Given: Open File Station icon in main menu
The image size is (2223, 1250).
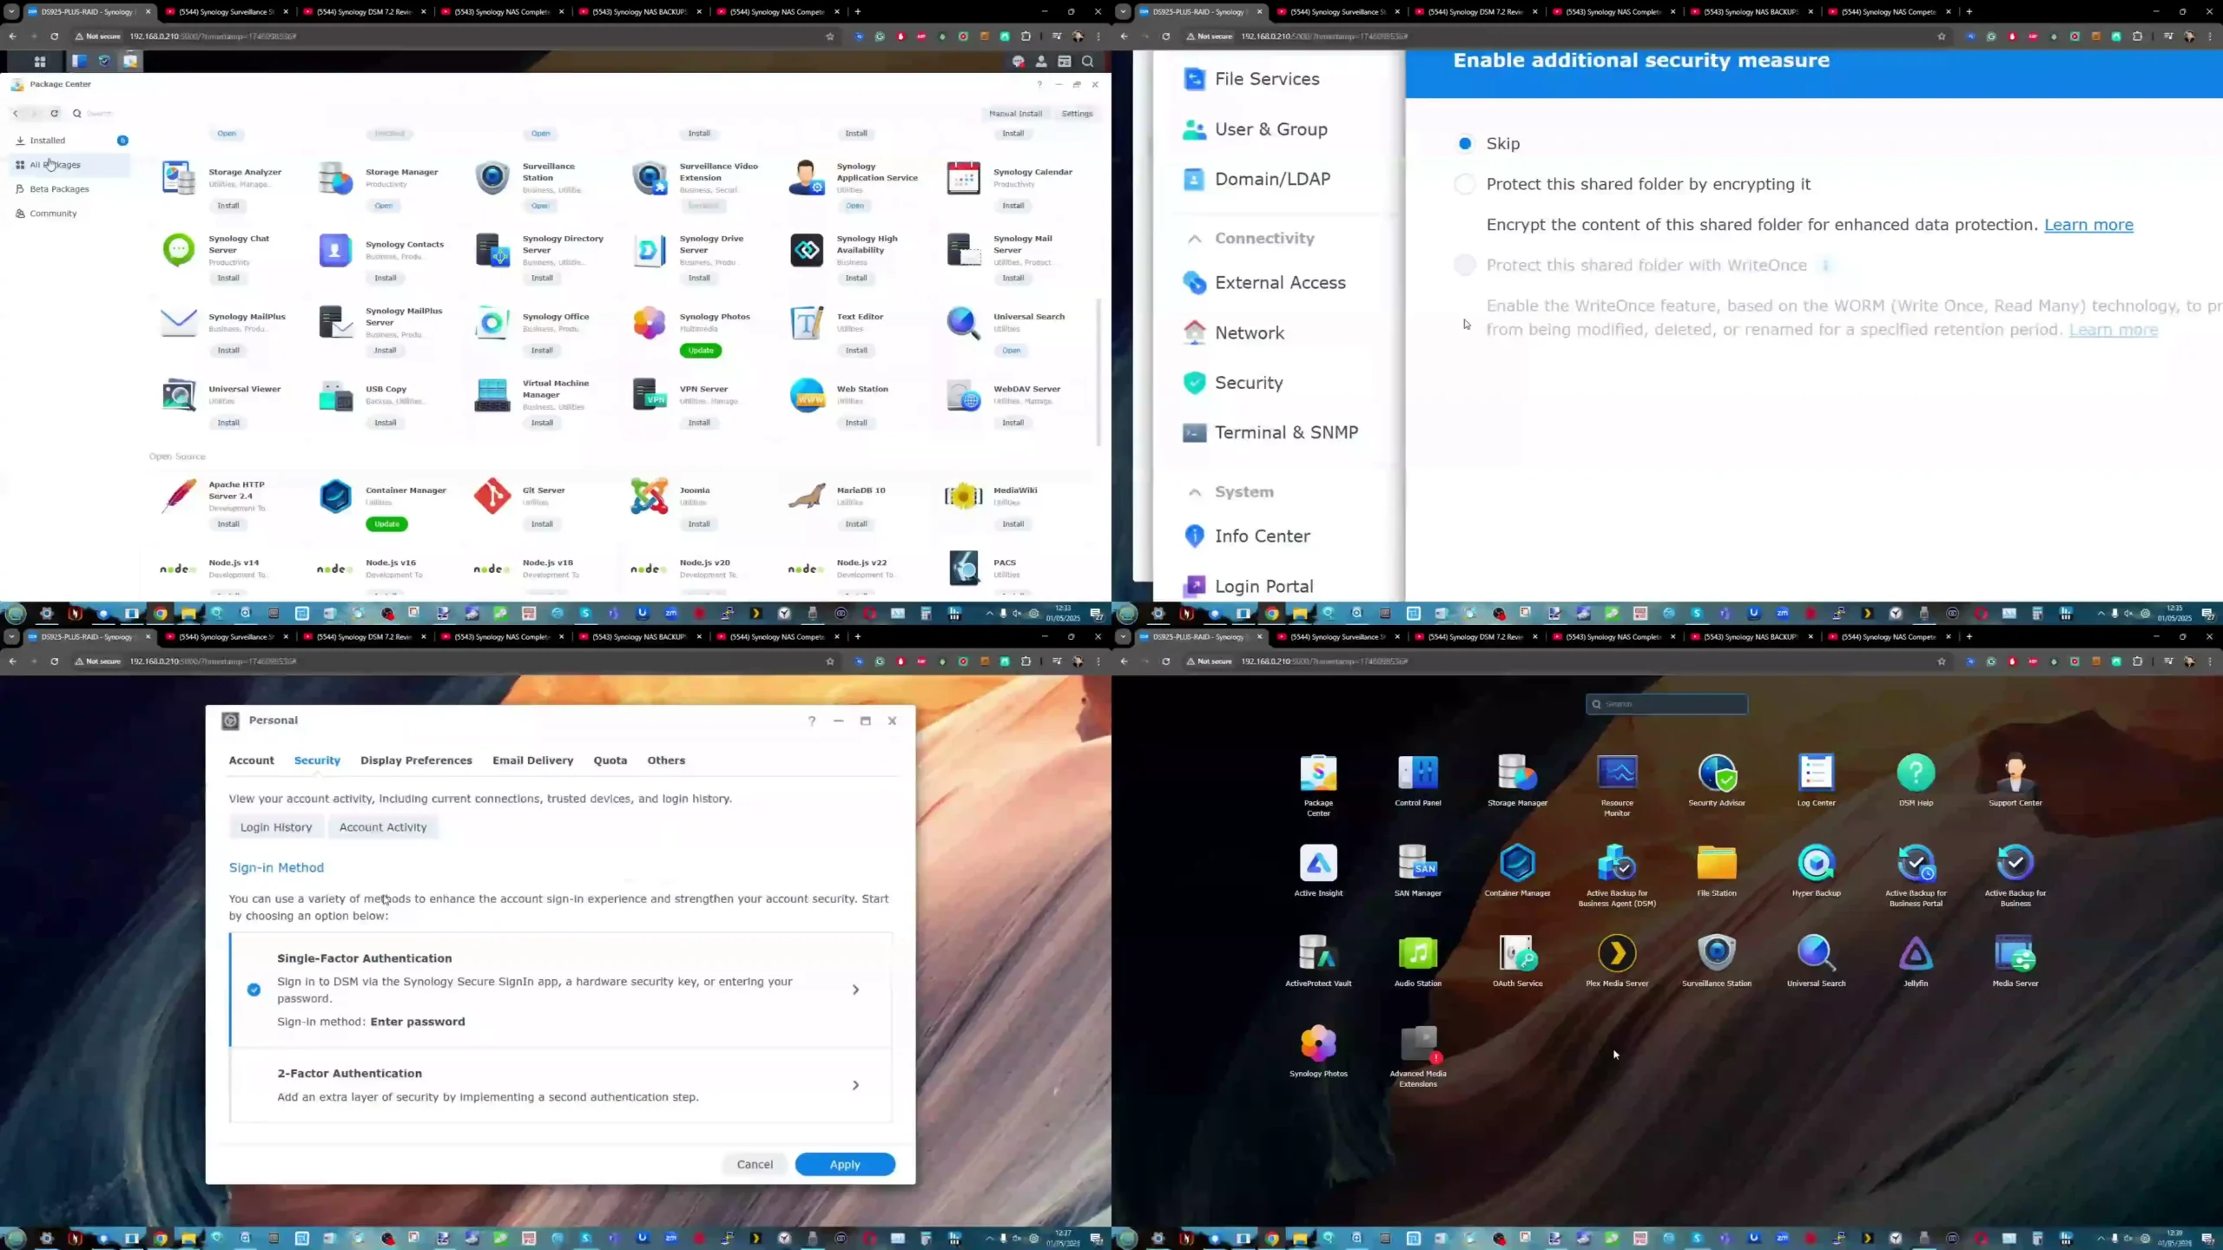Looking at the screenshot, I should pos(1717,870).
